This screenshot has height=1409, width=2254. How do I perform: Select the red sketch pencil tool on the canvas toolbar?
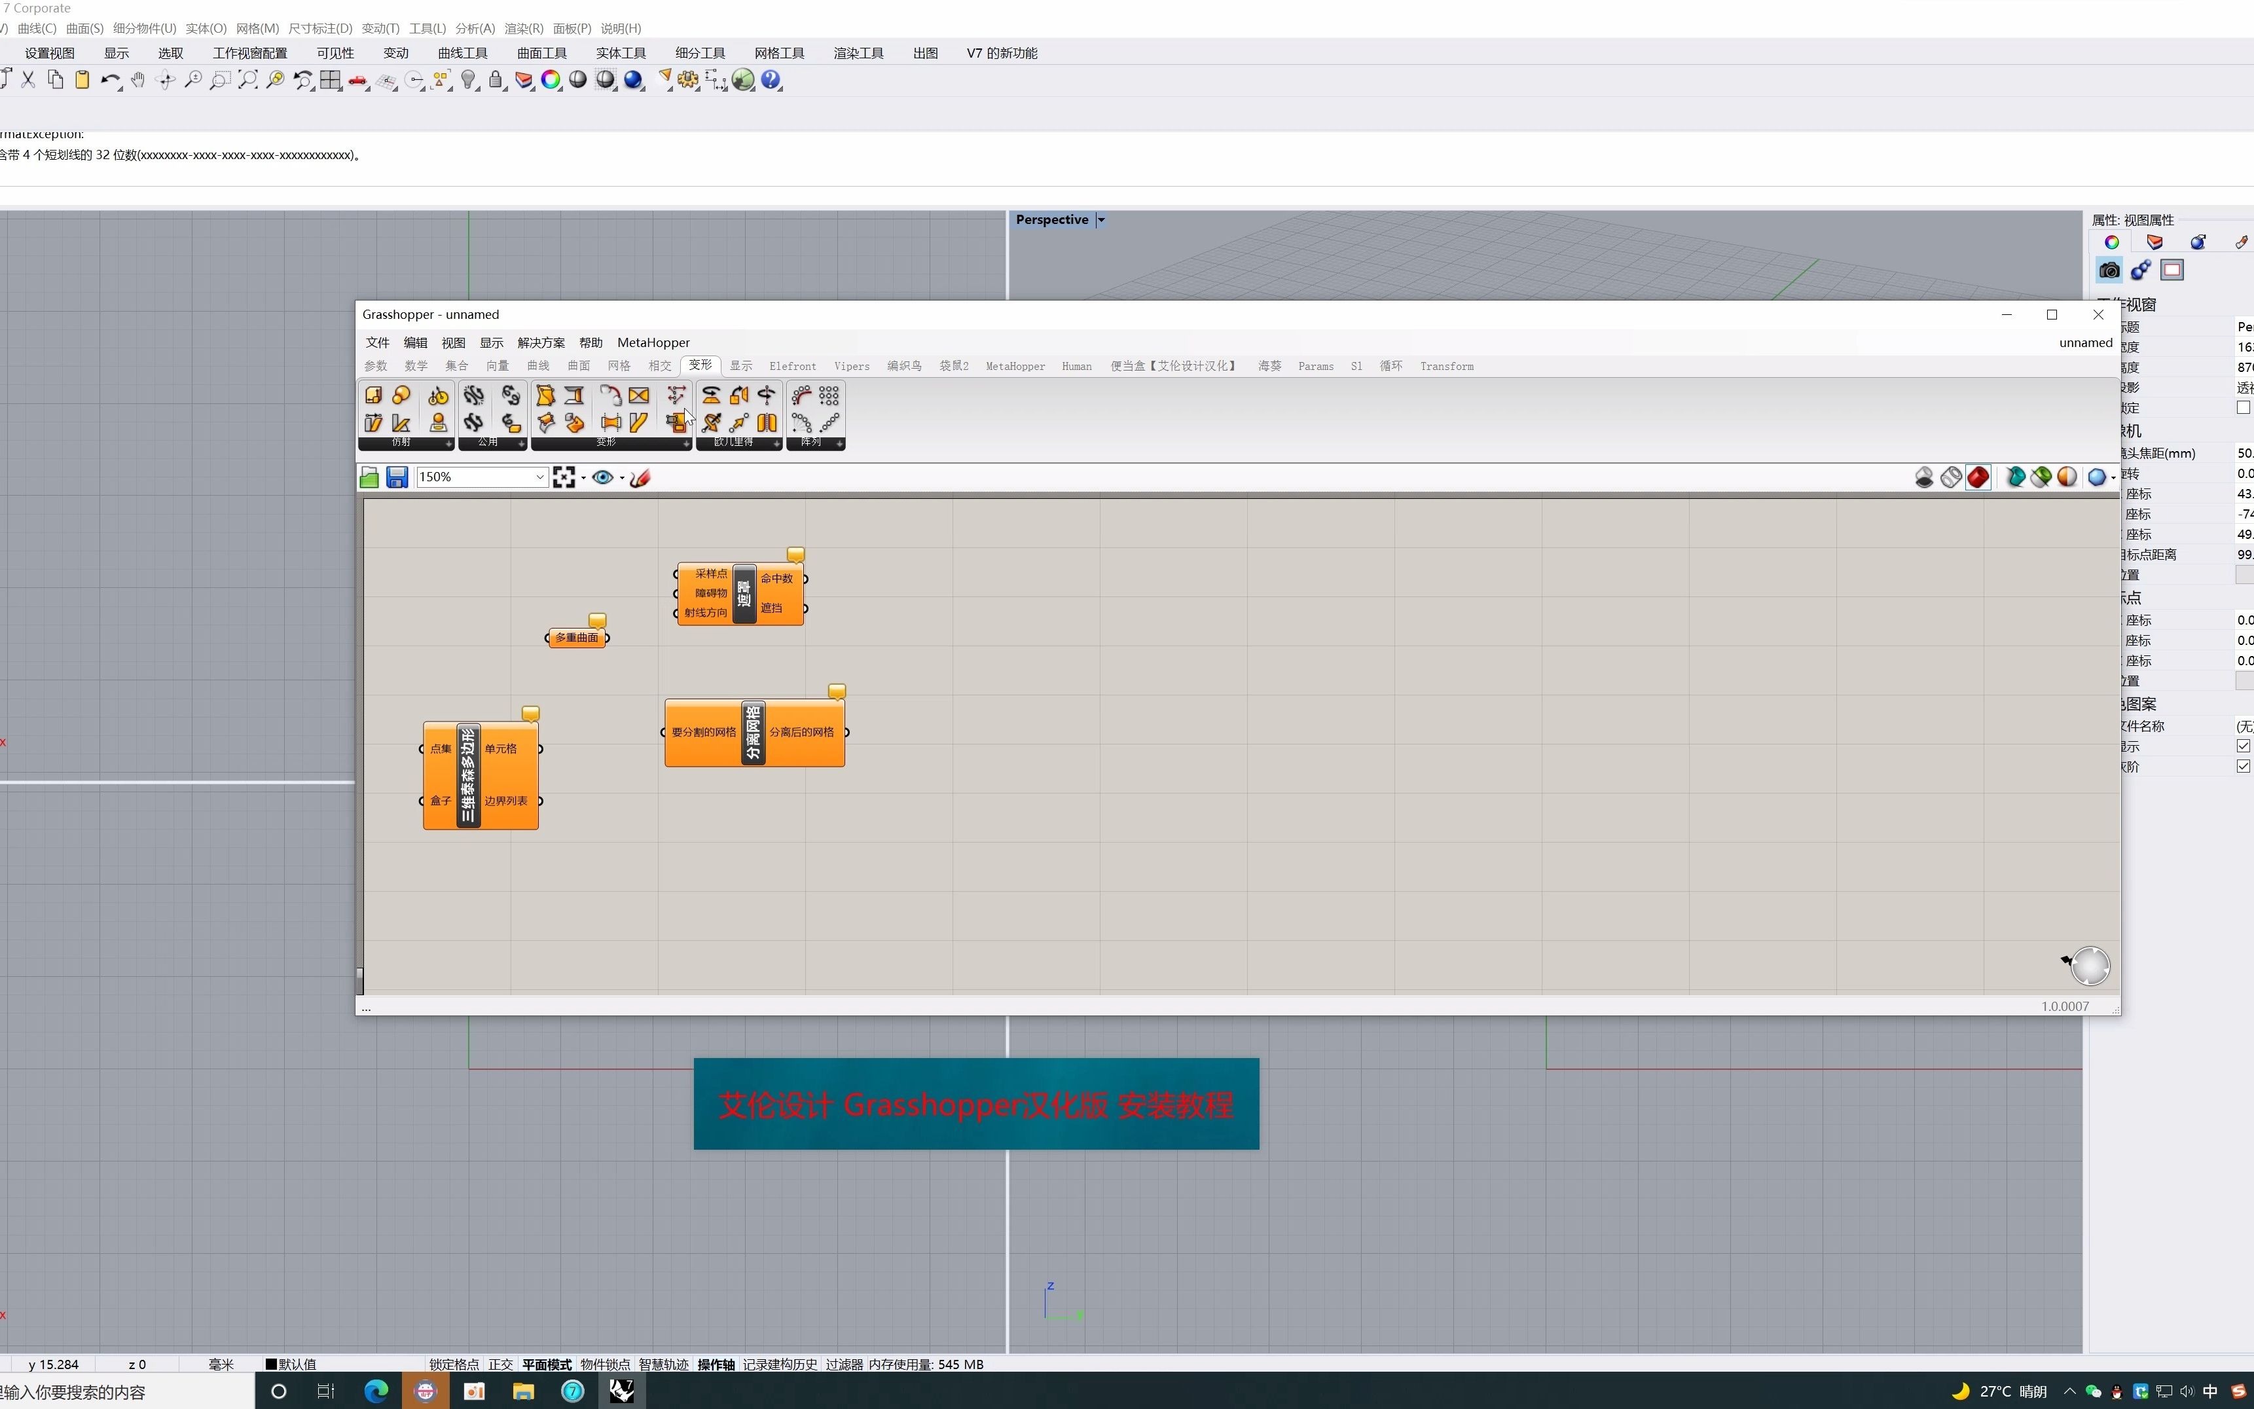coord(640,476)
